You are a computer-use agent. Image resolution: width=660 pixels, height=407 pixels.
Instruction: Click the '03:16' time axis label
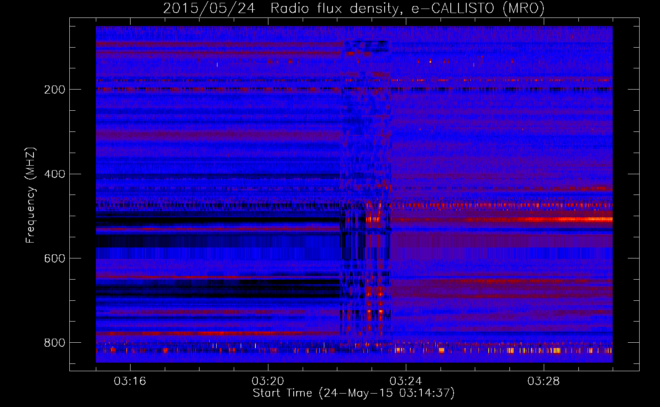tap(130, 381)
